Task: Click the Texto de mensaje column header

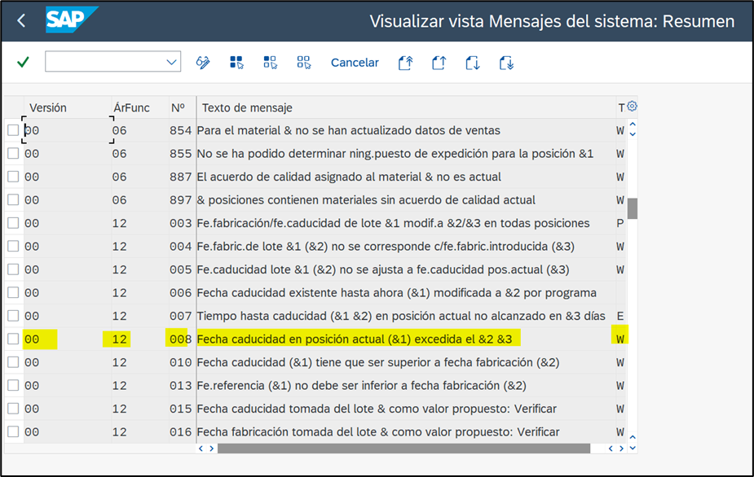Action: 247,107
